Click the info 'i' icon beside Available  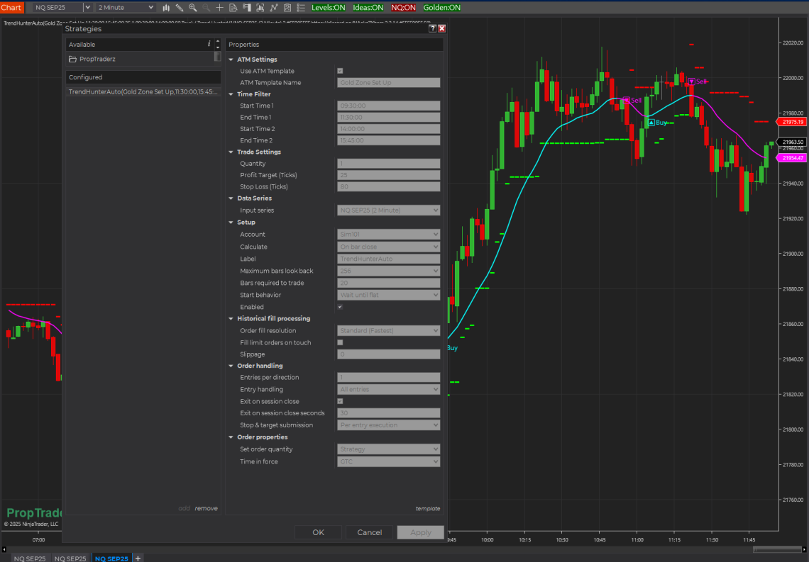coord(209,45)
